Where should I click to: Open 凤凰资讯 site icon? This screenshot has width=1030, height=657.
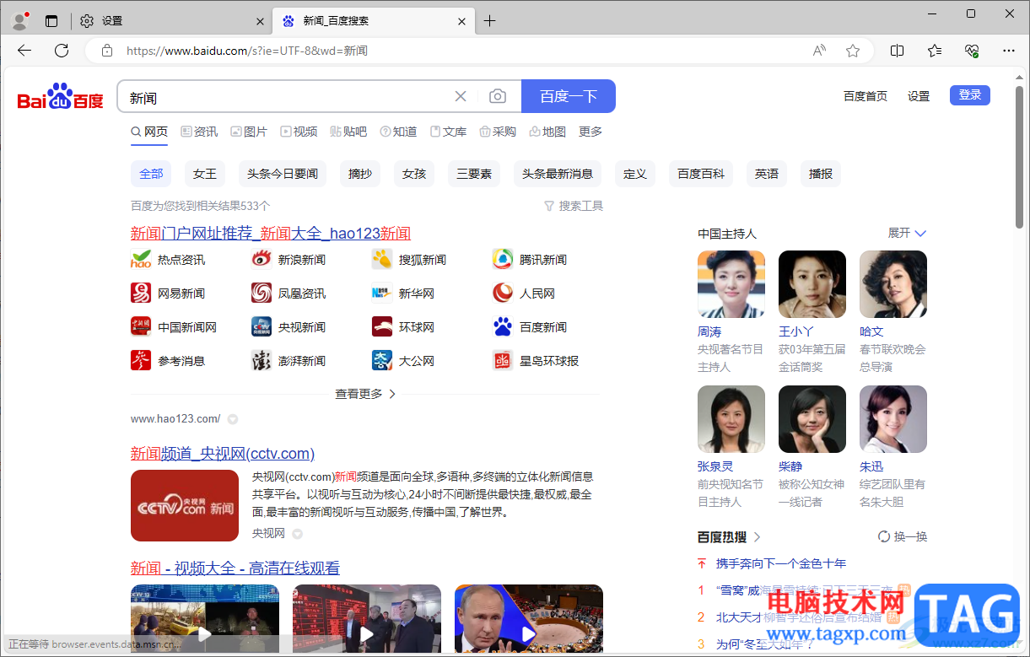pos(262,293)
